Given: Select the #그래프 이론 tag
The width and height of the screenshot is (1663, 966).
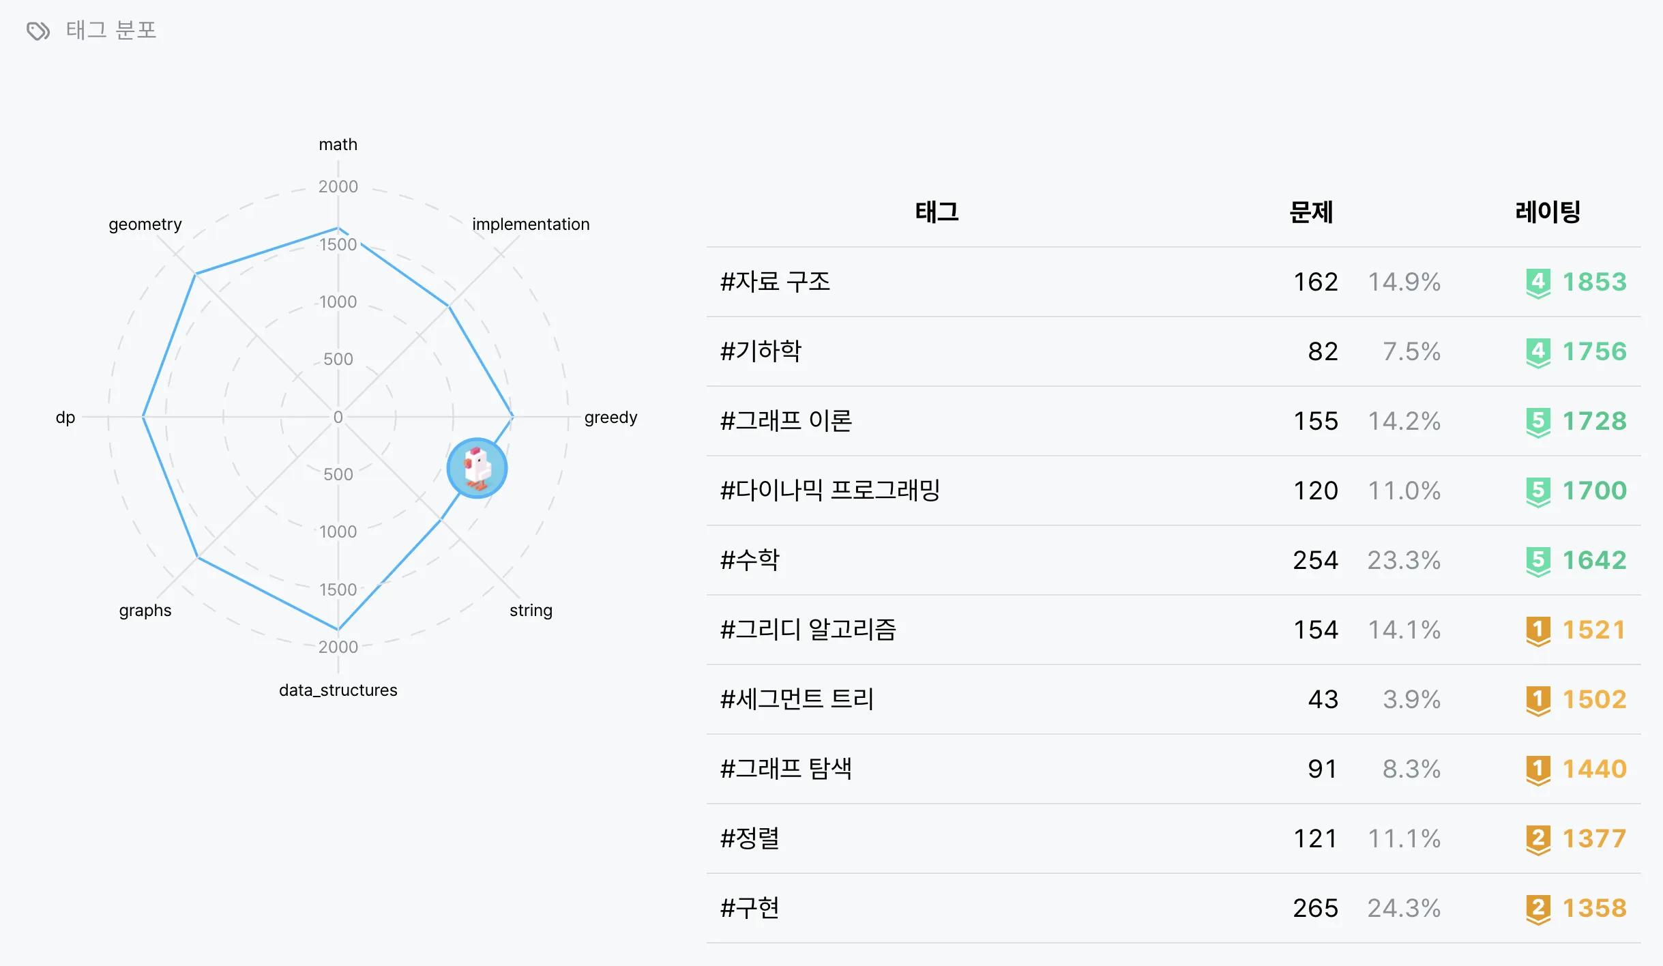Looking at the screenshot, I should pos(786,421).
